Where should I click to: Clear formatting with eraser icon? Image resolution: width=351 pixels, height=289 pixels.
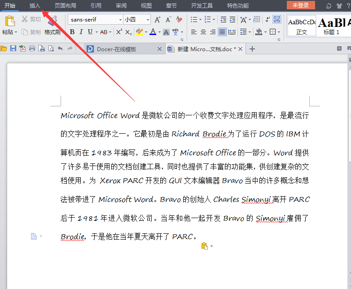click(x=179, y=19)
